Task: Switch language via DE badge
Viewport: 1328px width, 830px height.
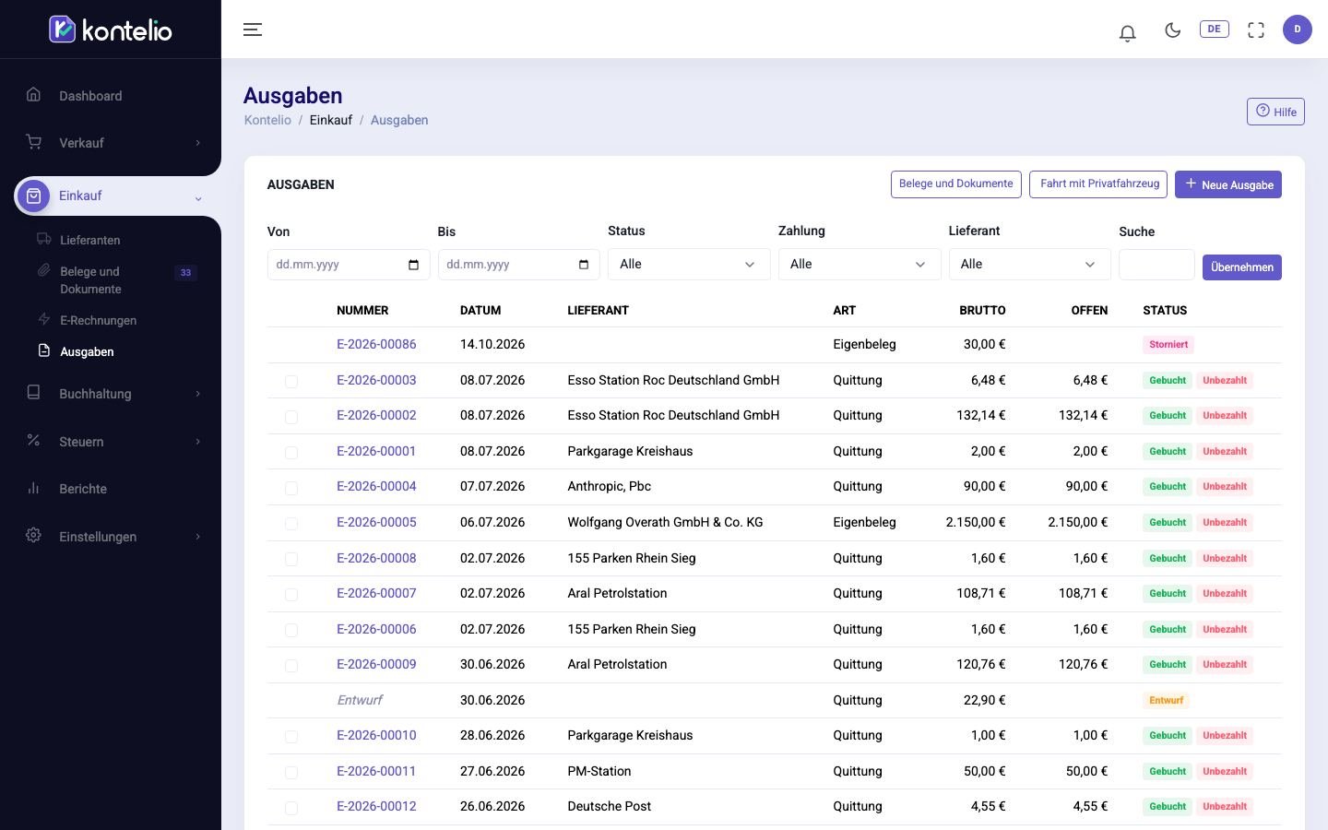Action: 1214,29
